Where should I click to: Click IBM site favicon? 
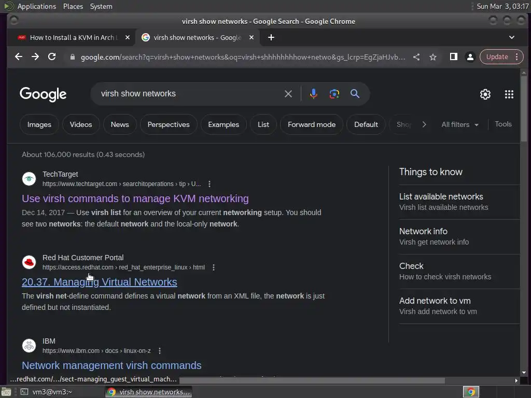(x=29, y=346)
